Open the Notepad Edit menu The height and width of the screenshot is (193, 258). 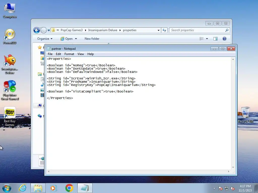point(58,54)
